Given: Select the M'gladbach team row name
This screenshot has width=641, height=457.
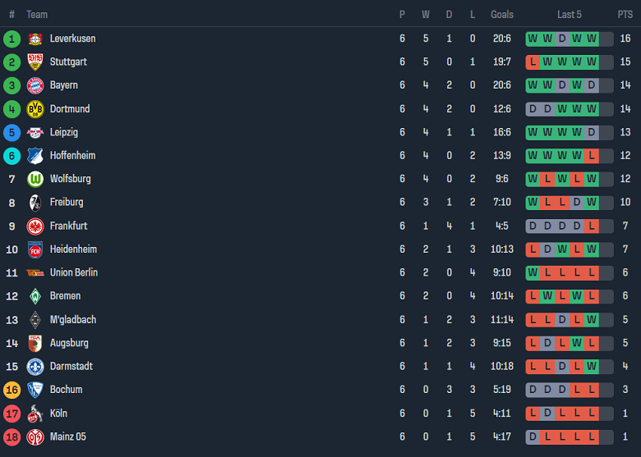Looking at the screenshot, I should [x=72, y=320].
